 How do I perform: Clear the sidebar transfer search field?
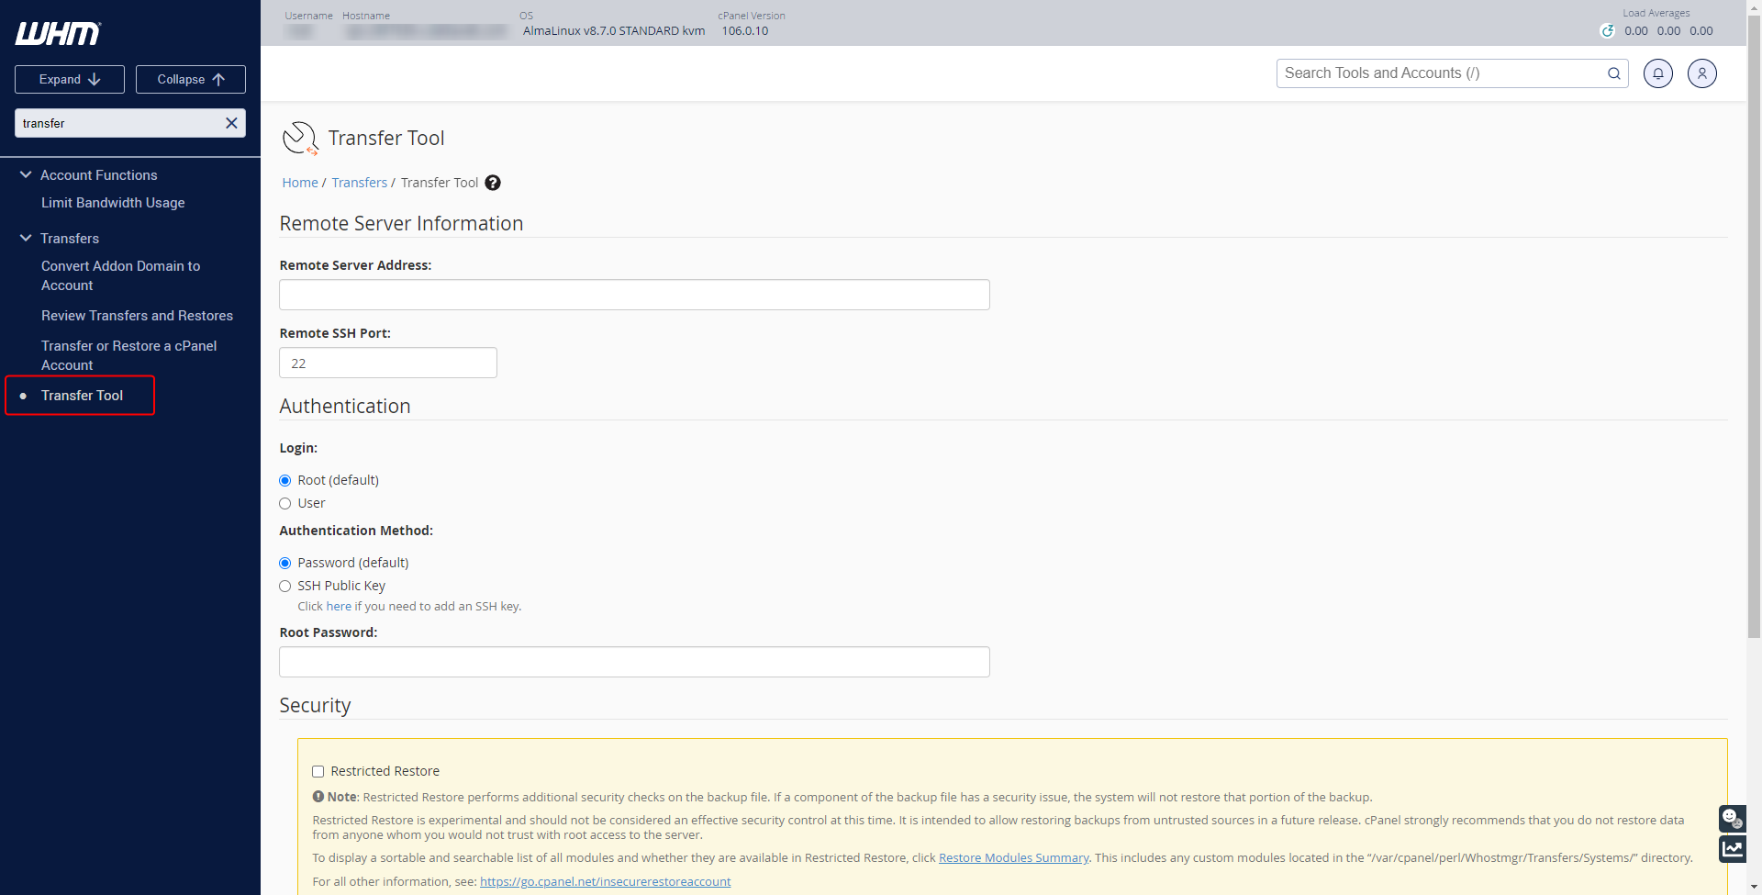pos(231,123)
